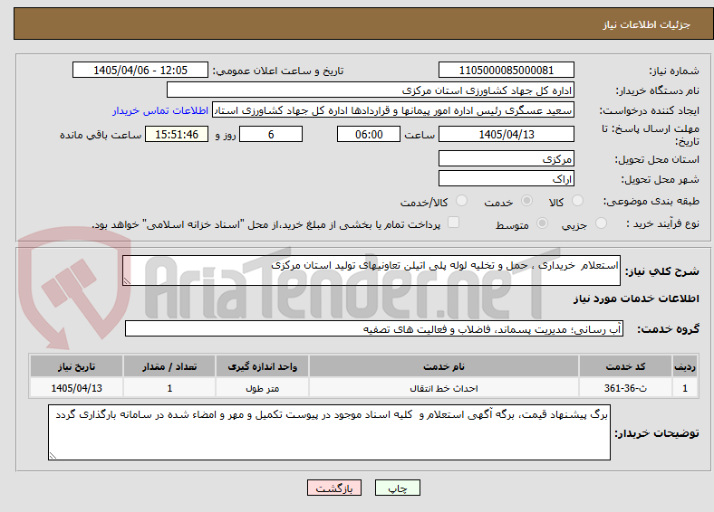Click the remaining time field 15:51:46
The image size is (714, 512).
tap(177, 134)
